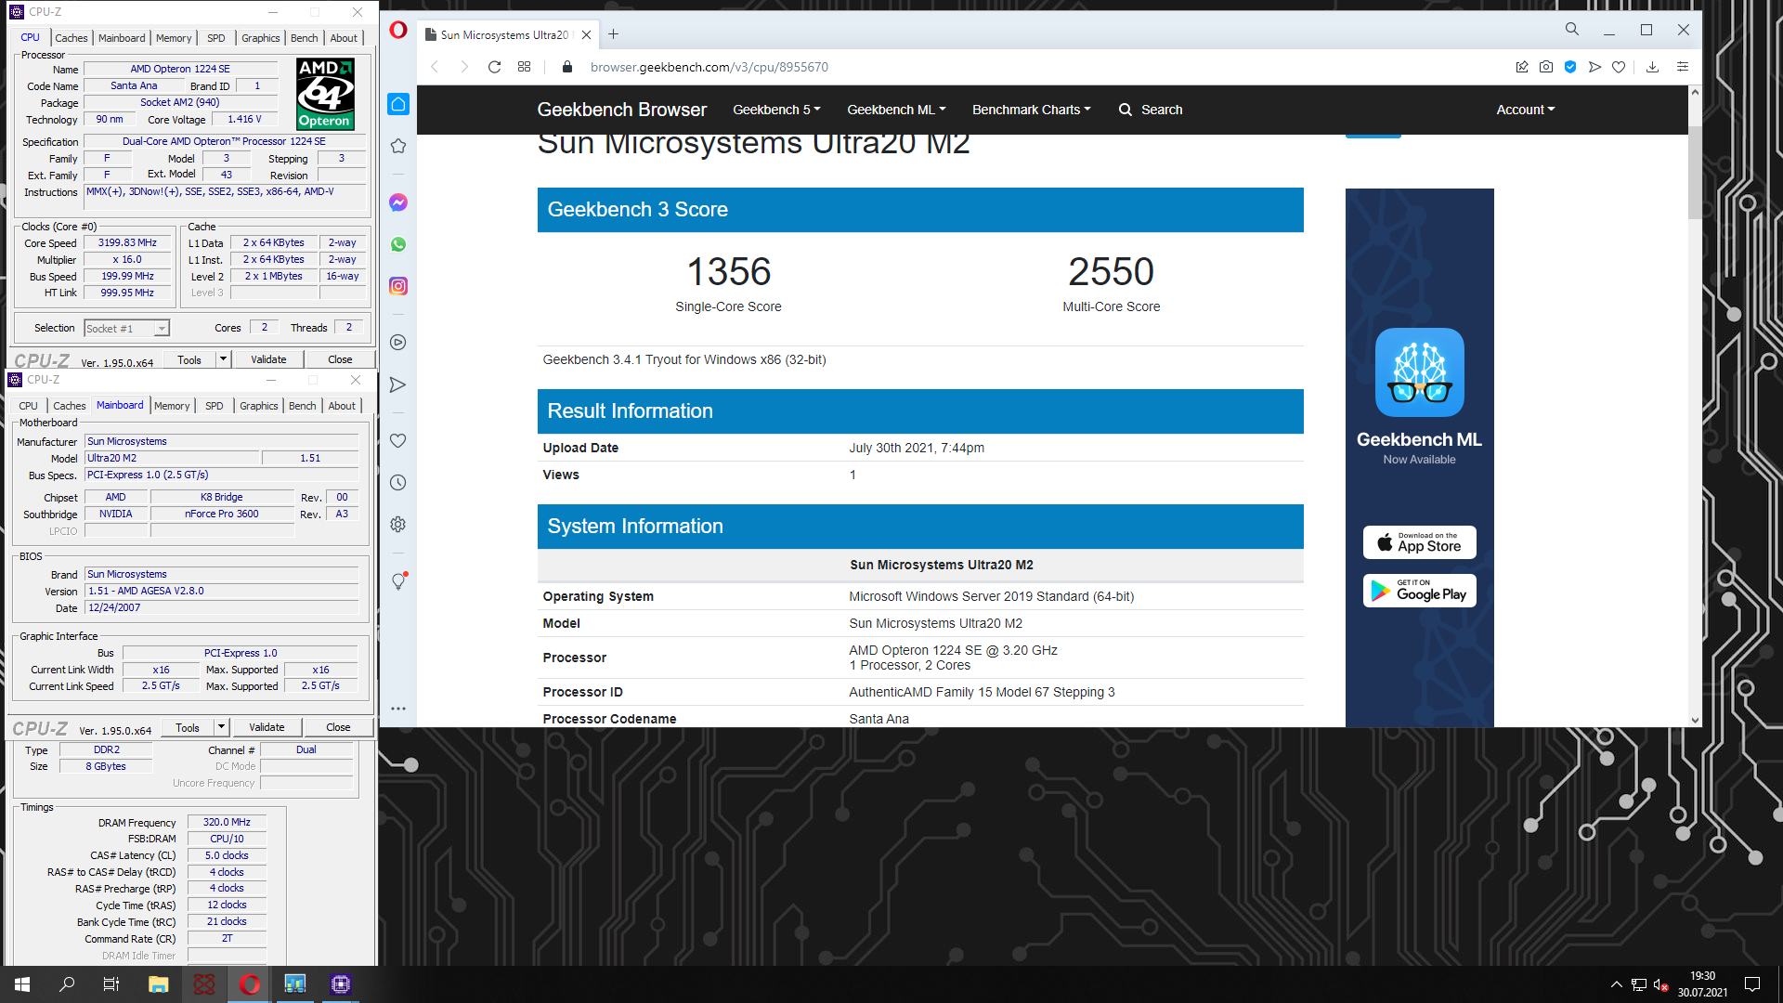The image size is (1783, 1003).
Task: Click Validate in Mainboard CPU-Z window
Action: (x=267, y=727)
